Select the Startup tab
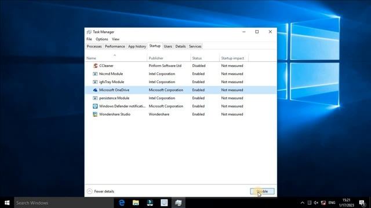371x208 pixels. pyautogui.click(x=155, y=46)
